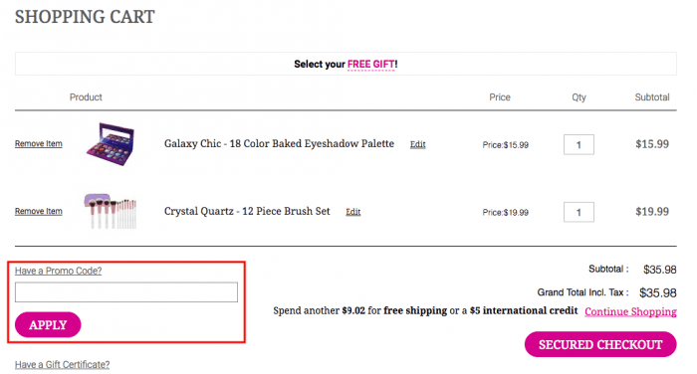Remove the Crystal Quartz brush set item

[39, 211]
